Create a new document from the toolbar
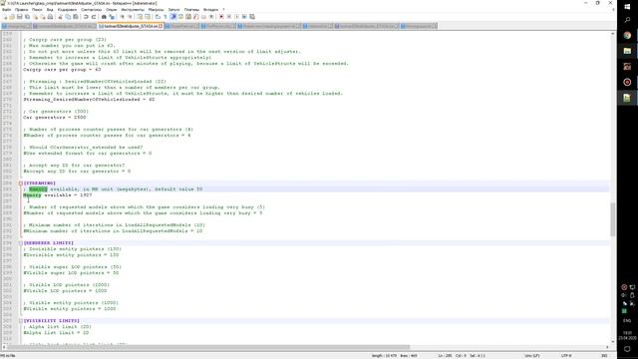The width and height of the screenshot is (638, 359). [x=5, y=17]
